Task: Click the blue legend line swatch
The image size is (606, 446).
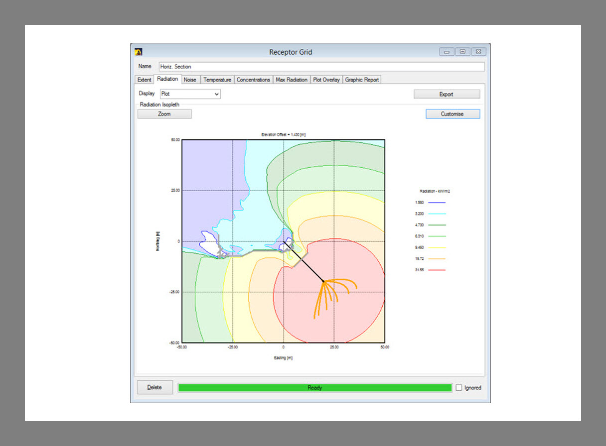Action: point(437,203)
